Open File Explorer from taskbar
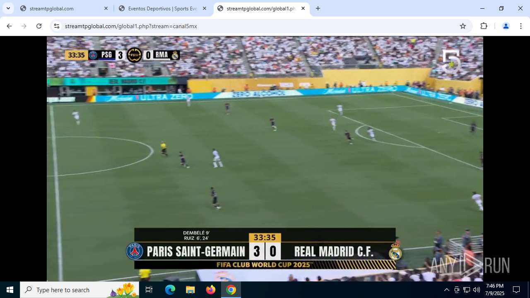The width and height of the screenshot is (530, 298). click(190, 290)
